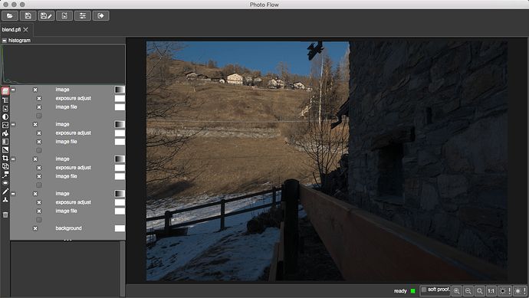Click the trash delete layer icon
This screenshot has height=298, width=529.
coord(5,214)
